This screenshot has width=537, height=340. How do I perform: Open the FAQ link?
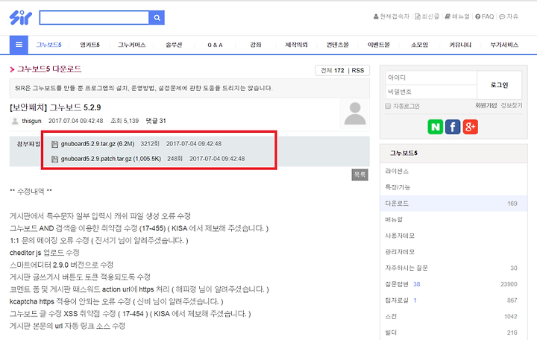[485, 16]
